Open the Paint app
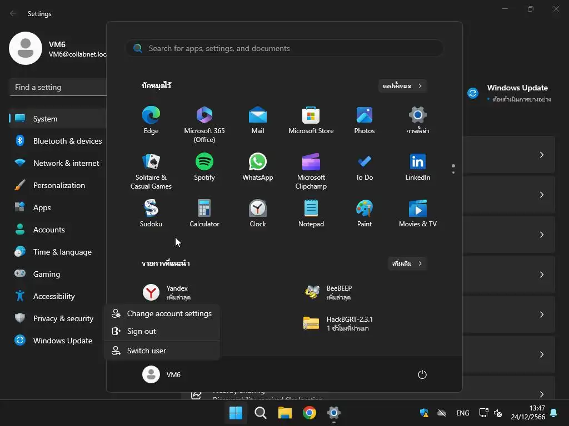Viewport: 569px width, 426px height. pos(365,214)
